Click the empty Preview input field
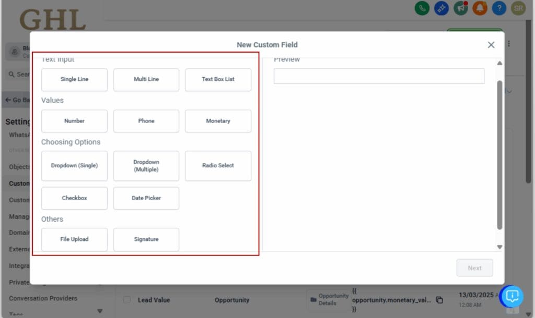The height and width of the screenshot is (318, 535). pyautogui.click(x=378, y=76)
